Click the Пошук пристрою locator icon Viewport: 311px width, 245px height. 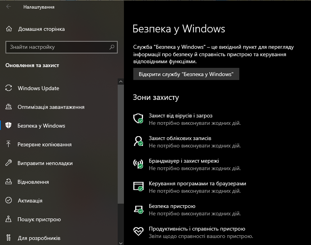[8, 219]
